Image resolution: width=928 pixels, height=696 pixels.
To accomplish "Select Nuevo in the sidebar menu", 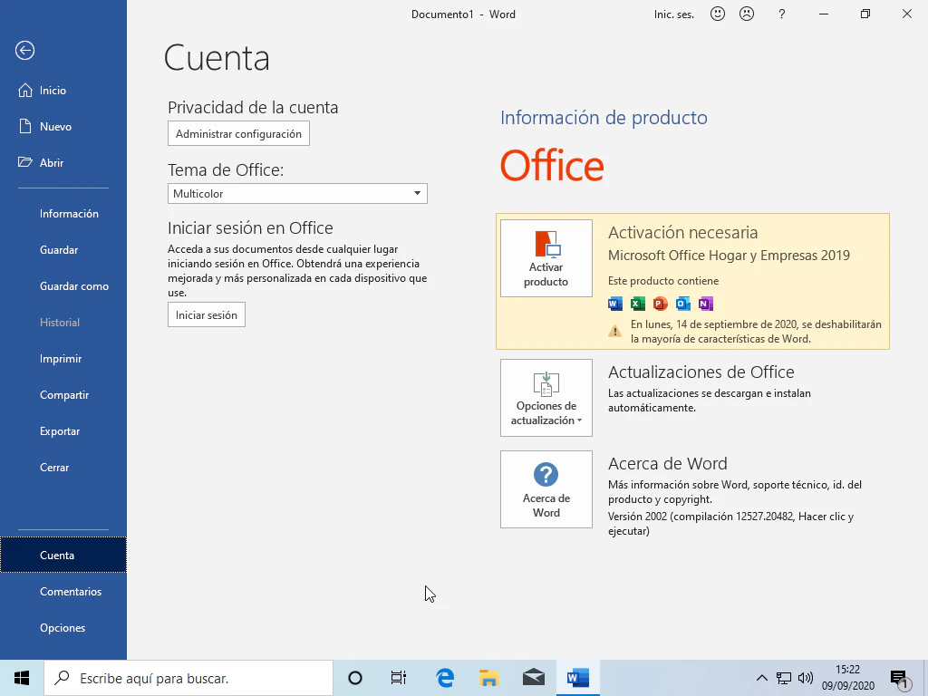I will pyautogui.click(x=55, y=127).
